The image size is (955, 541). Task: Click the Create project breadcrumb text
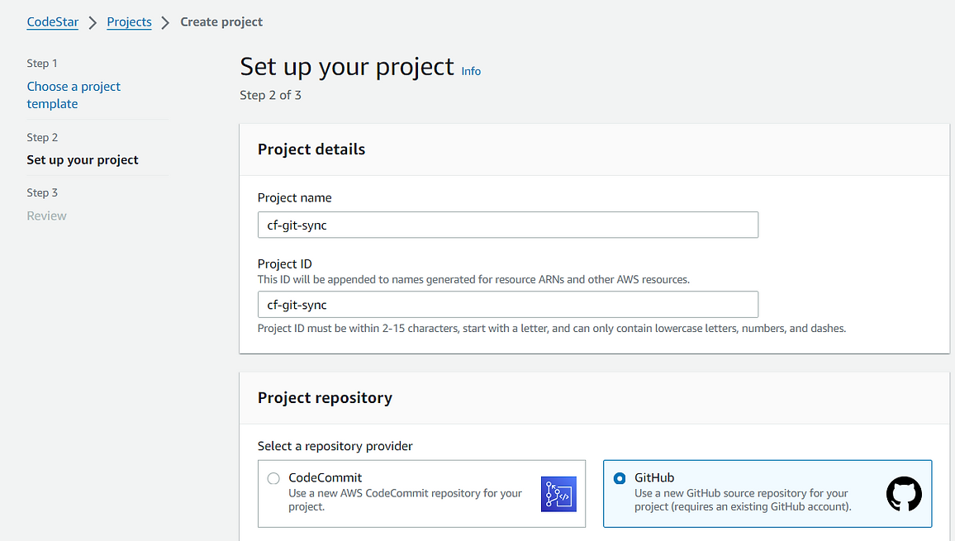coord(221,22)
